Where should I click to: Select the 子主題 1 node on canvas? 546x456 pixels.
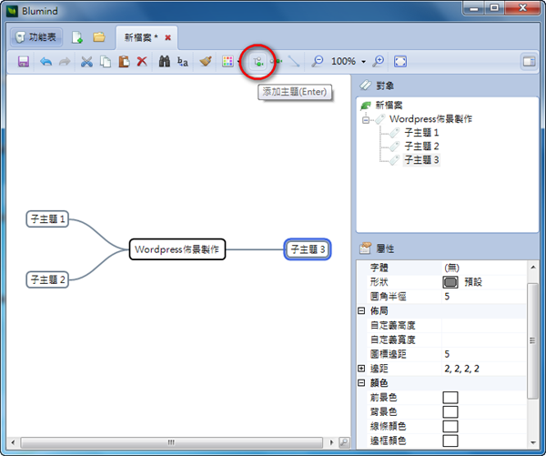pos(47,219)
